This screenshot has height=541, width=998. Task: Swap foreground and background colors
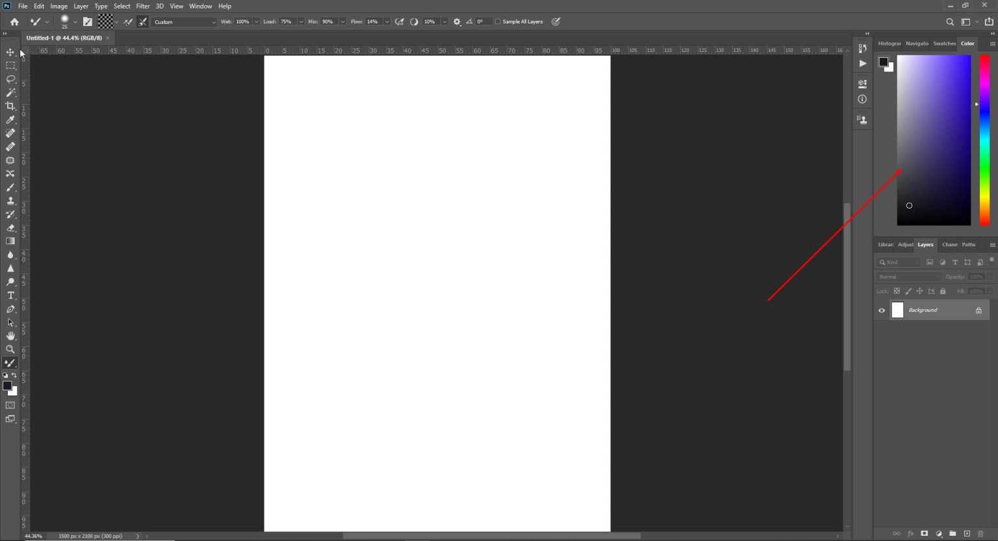[x=14, y=375]
